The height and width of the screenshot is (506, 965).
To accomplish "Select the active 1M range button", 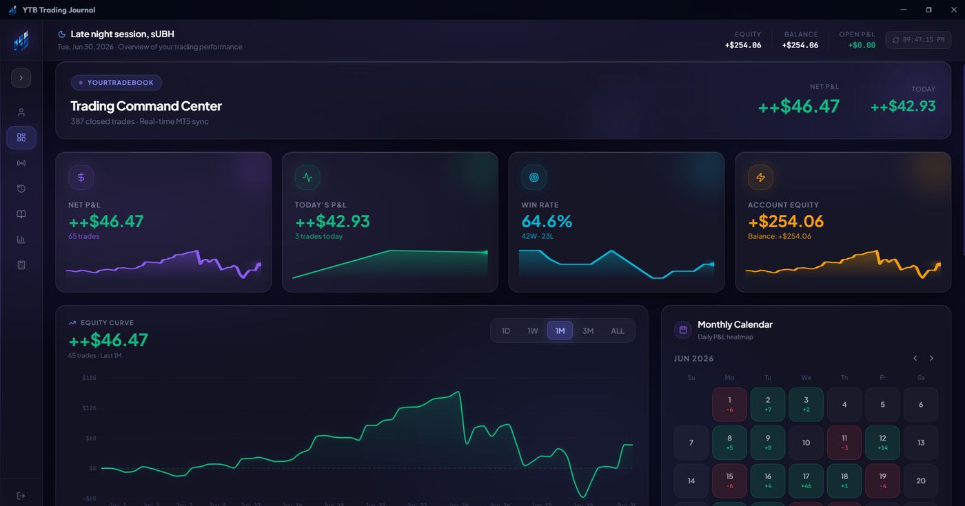I will point(560,330).
